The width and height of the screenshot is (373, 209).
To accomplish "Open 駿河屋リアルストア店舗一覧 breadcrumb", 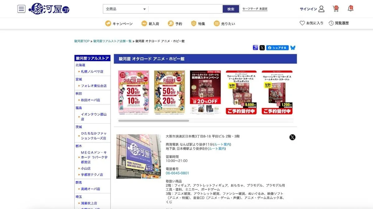I will (x=113, y=41).
